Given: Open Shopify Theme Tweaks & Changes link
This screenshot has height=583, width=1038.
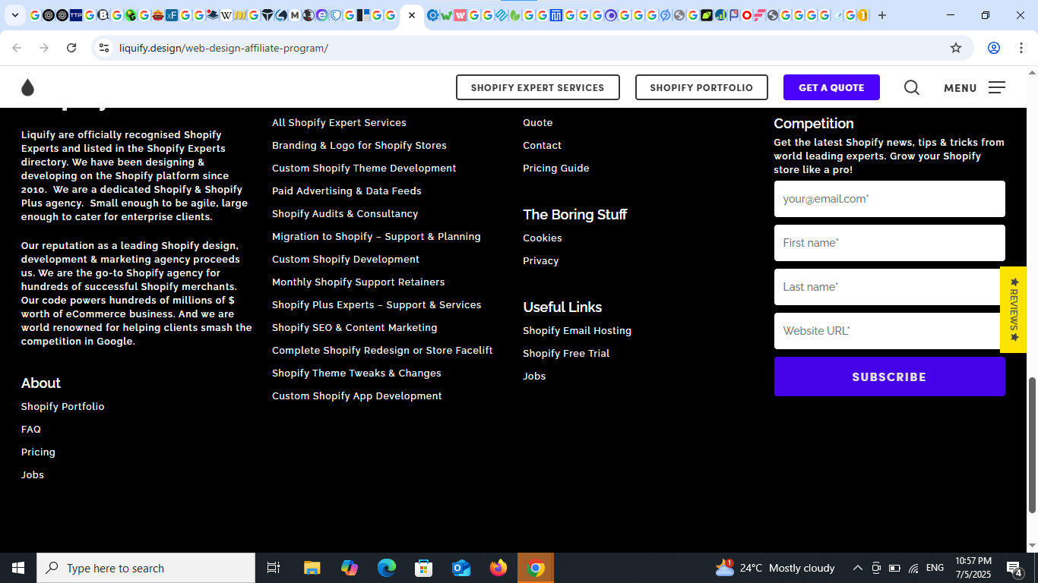Looking at the screenshot, I should point(356,373).
